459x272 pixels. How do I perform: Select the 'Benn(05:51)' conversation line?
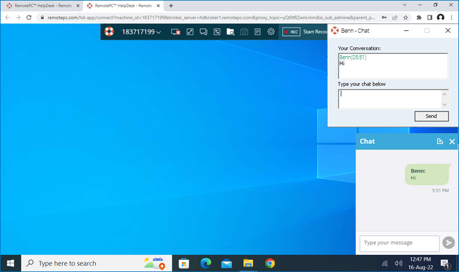[353, 57]
